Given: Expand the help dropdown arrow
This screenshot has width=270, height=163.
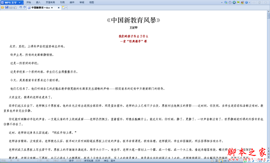Looking at the screenshot, I should [x=249, y=3].
